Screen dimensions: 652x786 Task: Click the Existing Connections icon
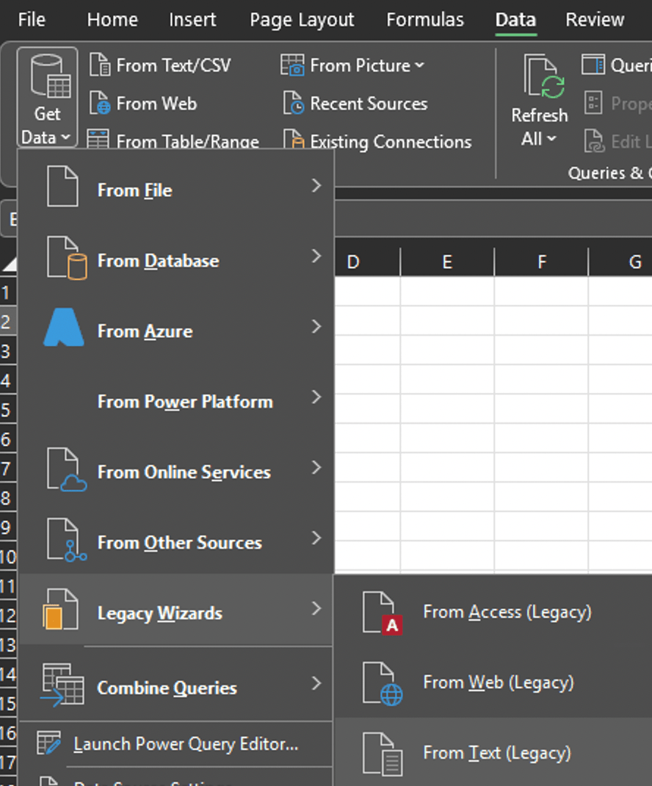tap(294, 140)
